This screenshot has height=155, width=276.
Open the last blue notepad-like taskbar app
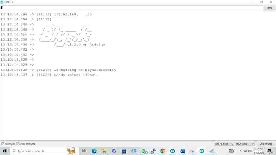[211, 151]
